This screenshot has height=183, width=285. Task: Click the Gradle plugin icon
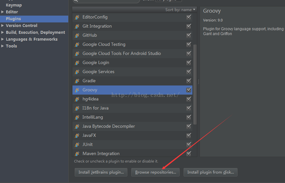[77, 81]
